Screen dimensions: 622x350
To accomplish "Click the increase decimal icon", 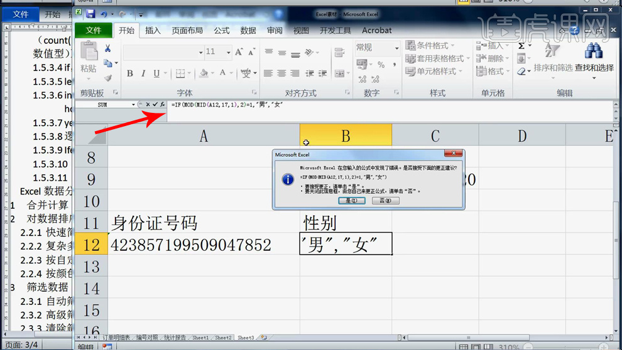I will point(362,79).
